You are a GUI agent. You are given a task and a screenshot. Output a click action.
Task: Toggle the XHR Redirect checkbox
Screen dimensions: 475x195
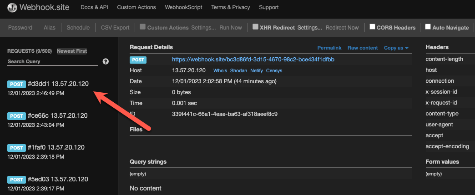(x=255, y=27)
